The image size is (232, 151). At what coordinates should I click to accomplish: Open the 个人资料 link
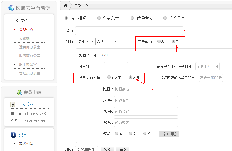[26, 104]
